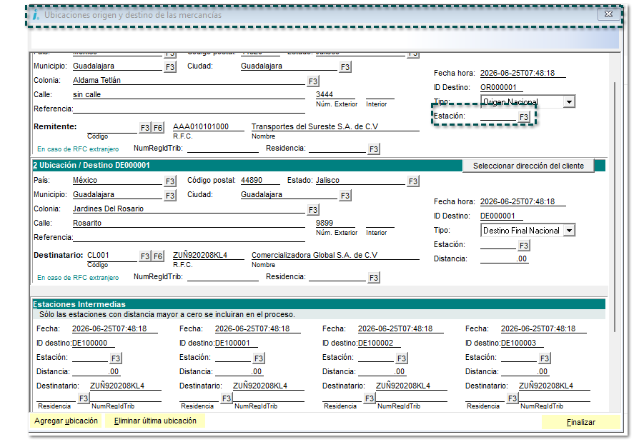Click En caso de RFC extranjero under Remitente
Viewport: 634px width, 442px height.
78,149
